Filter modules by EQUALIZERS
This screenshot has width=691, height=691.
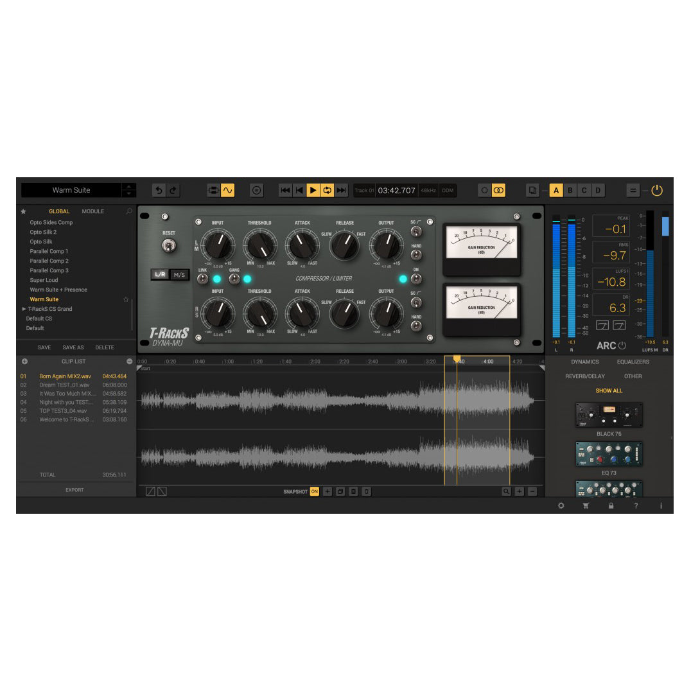point(633,362)
